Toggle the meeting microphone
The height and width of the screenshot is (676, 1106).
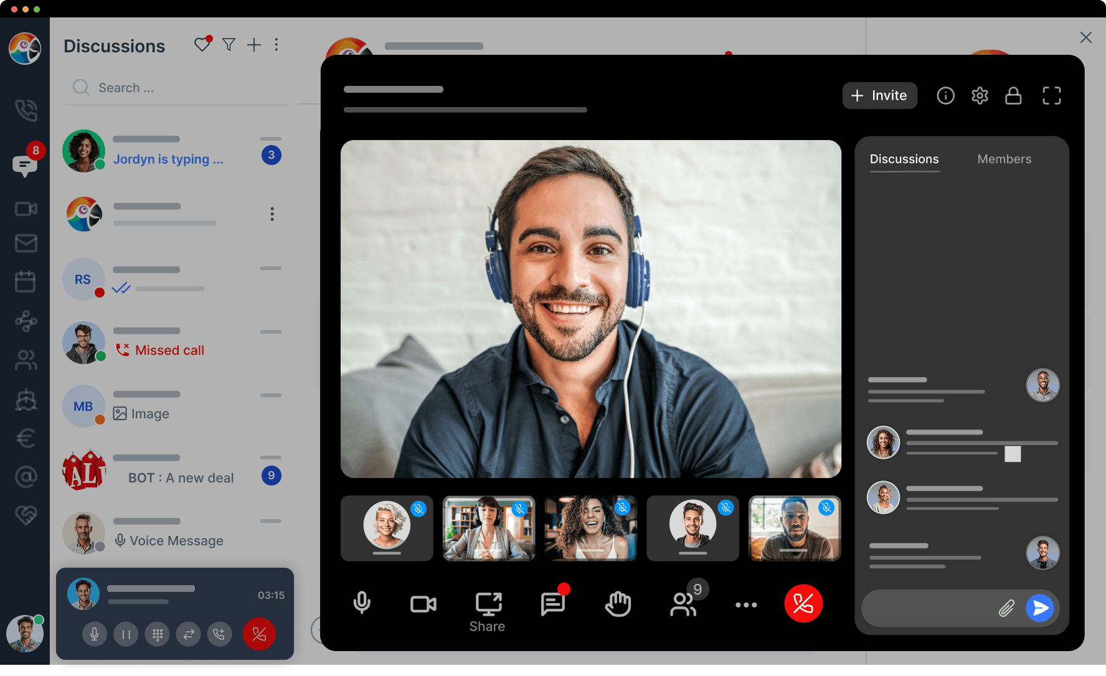coord(362,604)
